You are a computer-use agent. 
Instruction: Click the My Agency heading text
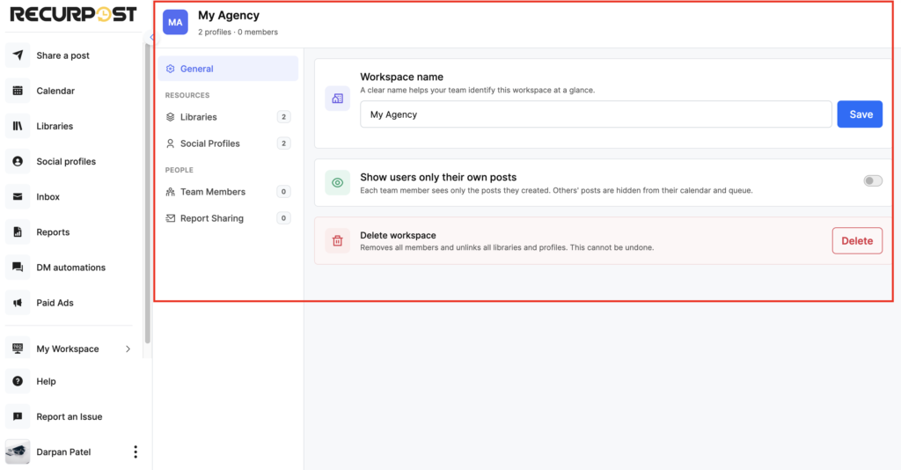(229, 16)
